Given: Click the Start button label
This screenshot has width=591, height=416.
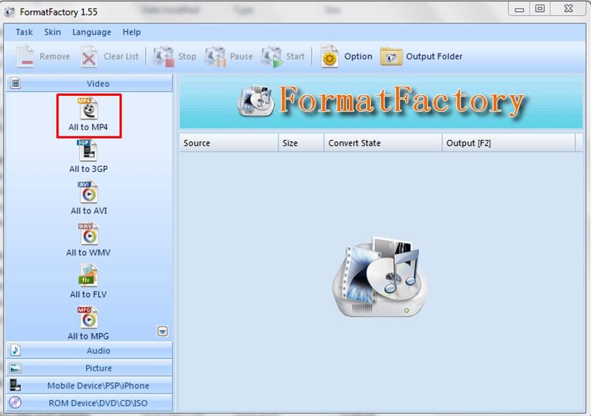Looking at the screenshot, I should click(x=295, y=56).
